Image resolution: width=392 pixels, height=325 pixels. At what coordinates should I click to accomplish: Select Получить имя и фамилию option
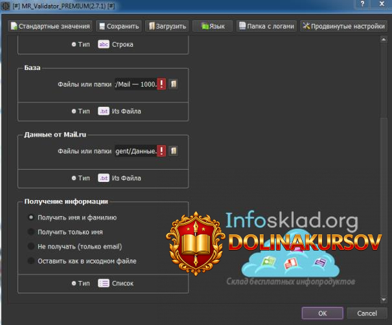pyautogui.click(x=72, y=218)
